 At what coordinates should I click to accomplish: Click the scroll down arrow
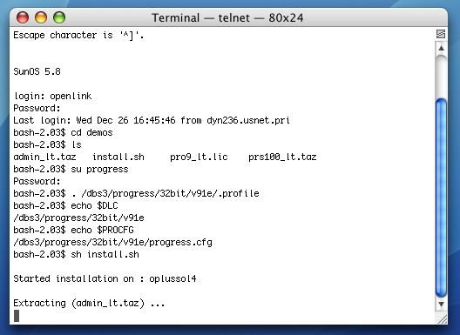[441, 305]
